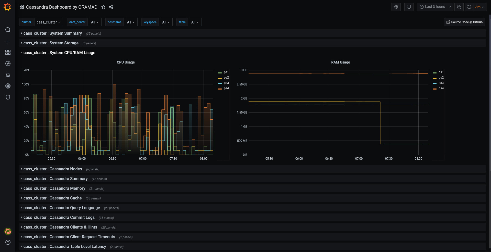Open the Last 3 hours time picker
Viewport: 491px width, 252px height.
pyautogui.click(x=435, y=7)
